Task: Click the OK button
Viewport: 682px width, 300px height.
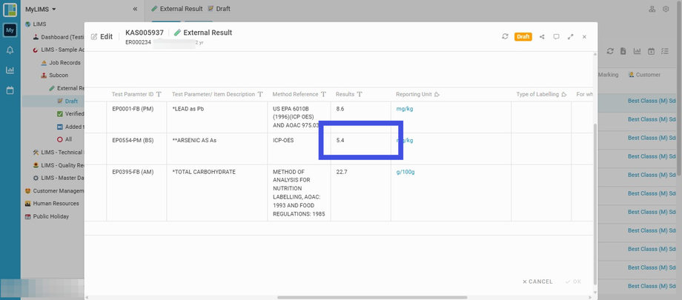Action: tap(573, 281)
